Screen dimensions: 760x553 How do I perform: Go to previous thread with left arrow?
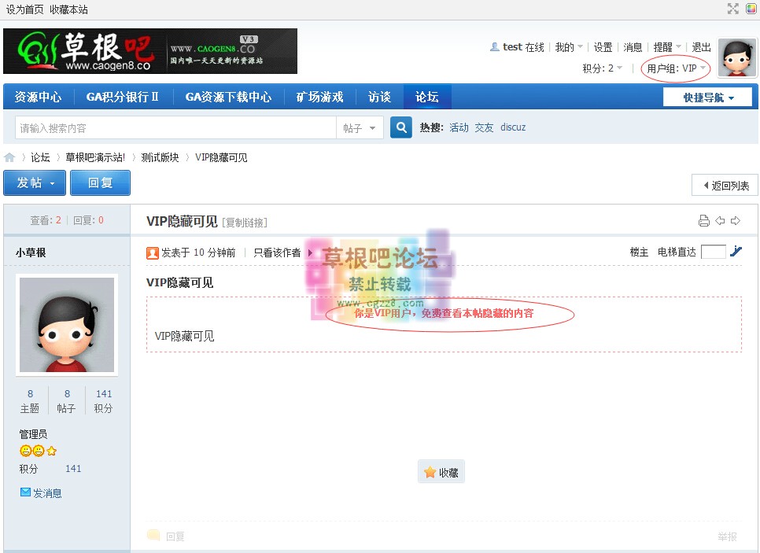720,221
